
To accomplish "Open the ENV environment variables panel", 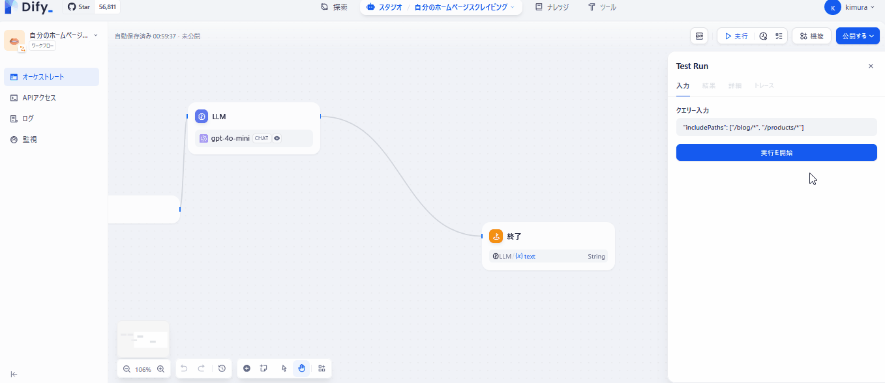I will tap(699, 36).
